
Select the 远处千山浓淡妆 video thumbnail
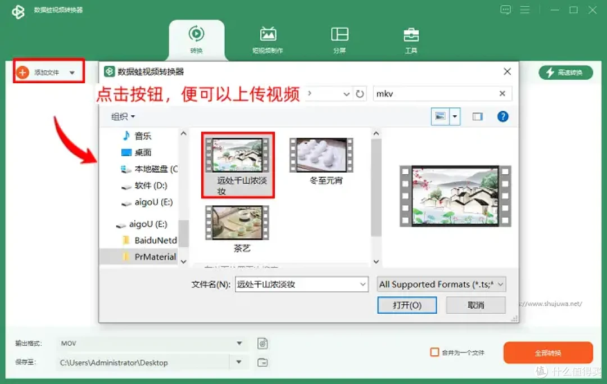pos(238,165)
